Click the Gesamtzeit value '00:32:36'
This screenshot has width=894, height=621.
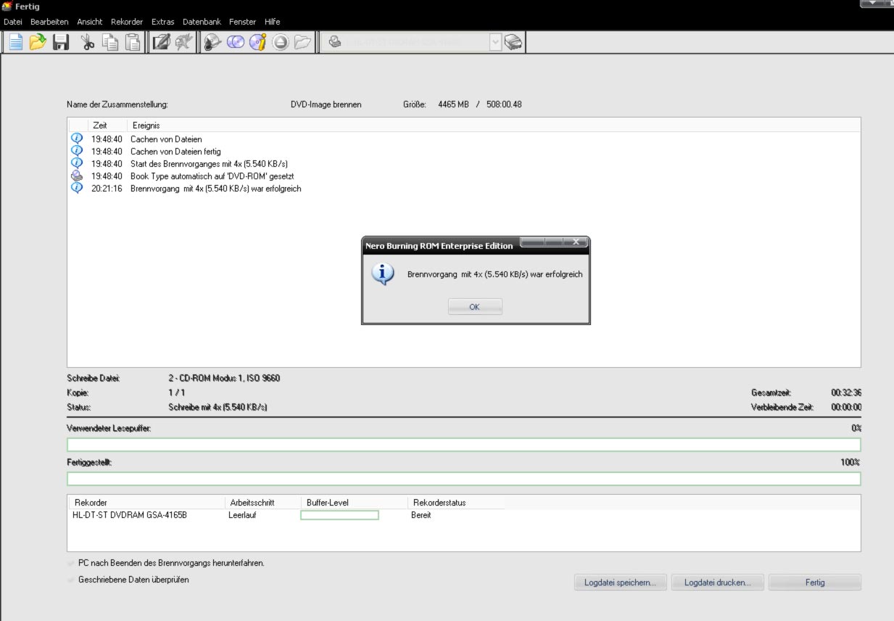click(846, 392)
